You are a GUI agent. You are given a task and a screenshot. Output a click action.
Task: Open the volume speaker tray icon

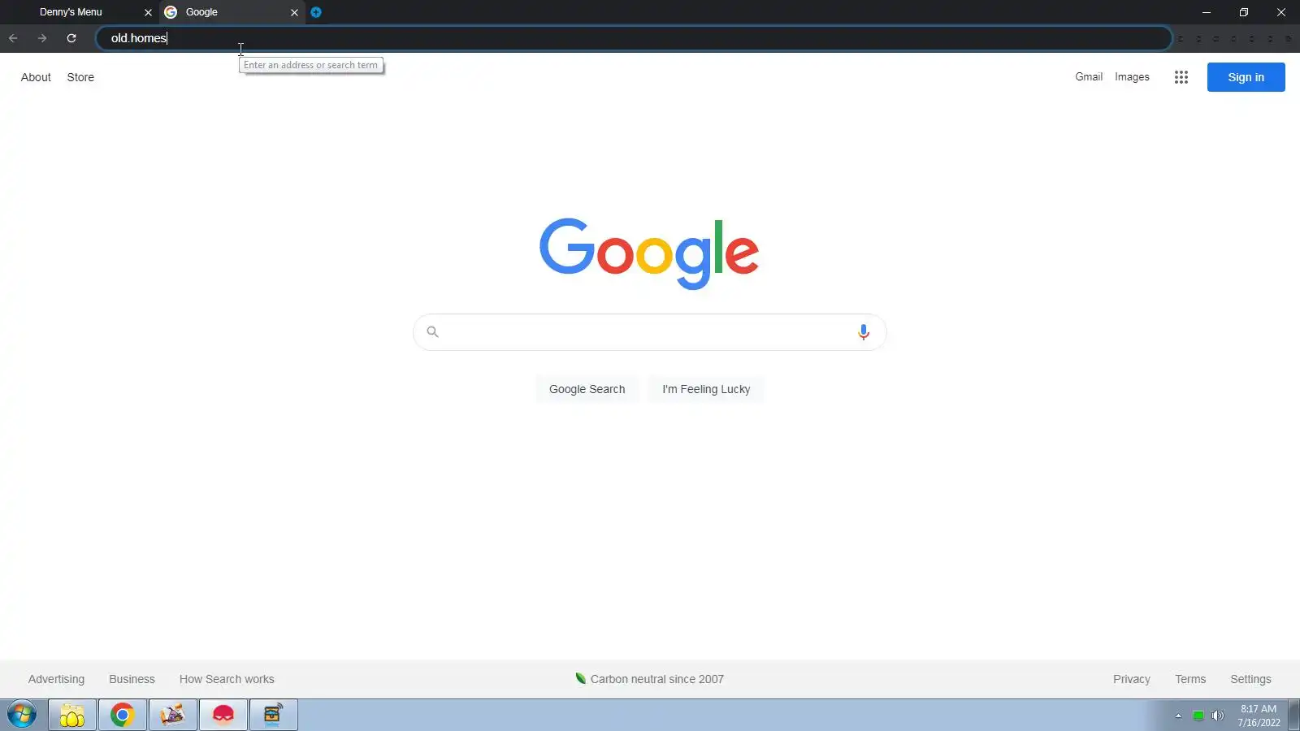pos(1217,716)
